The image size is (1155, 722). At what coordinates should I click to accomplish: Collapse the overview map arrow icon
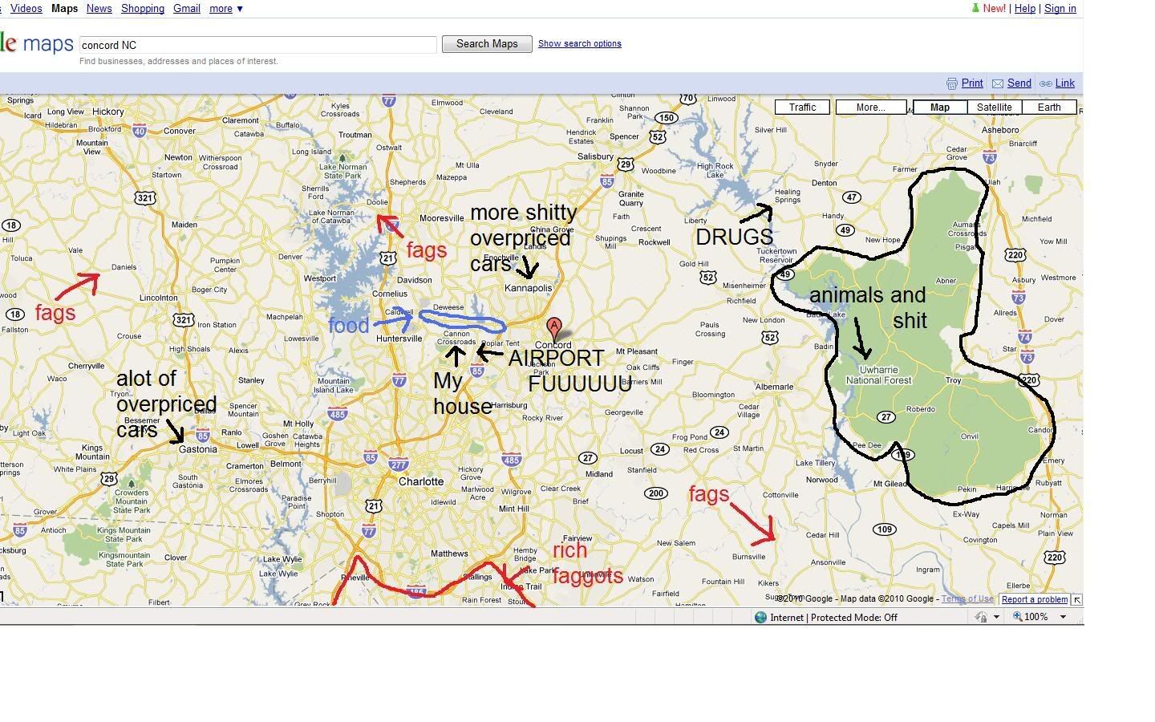(1076, 599)
